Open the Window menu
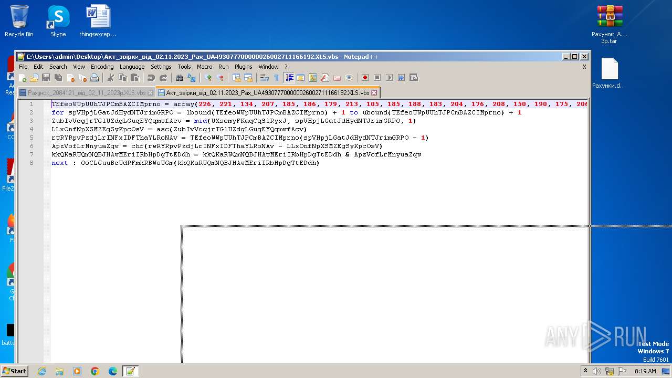Viewport: 672px width, 378px height. click(x=268, y=67)
